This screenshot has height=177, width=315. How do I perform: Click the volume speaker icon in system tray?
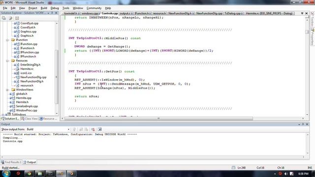point(286,174)
